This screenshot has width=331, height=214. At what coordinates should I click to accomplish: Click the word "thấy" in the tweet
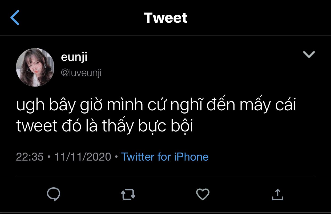(x=118, y=127)
